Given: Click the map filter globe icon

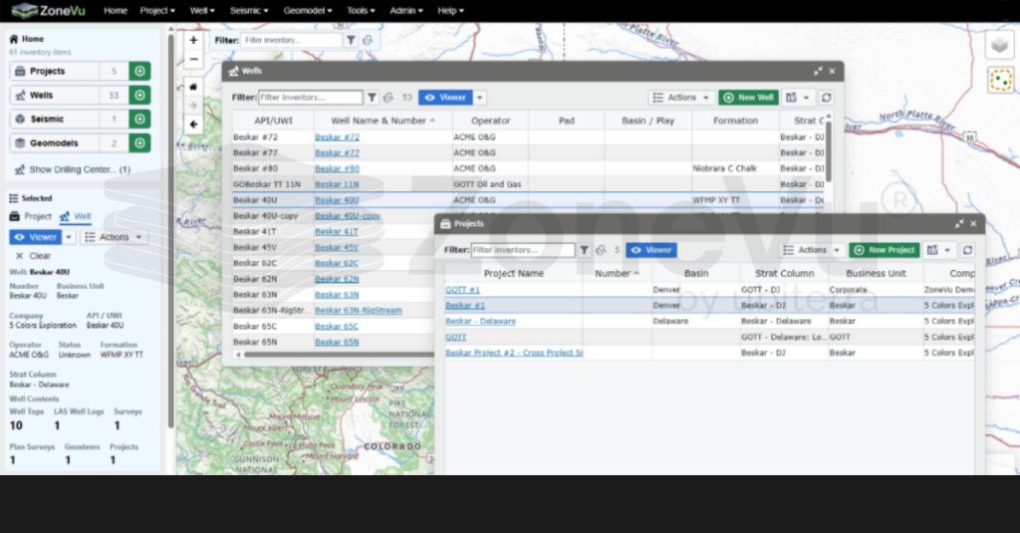Looking at the screenshot, I should pyautogui.click(x=368, y=41).
